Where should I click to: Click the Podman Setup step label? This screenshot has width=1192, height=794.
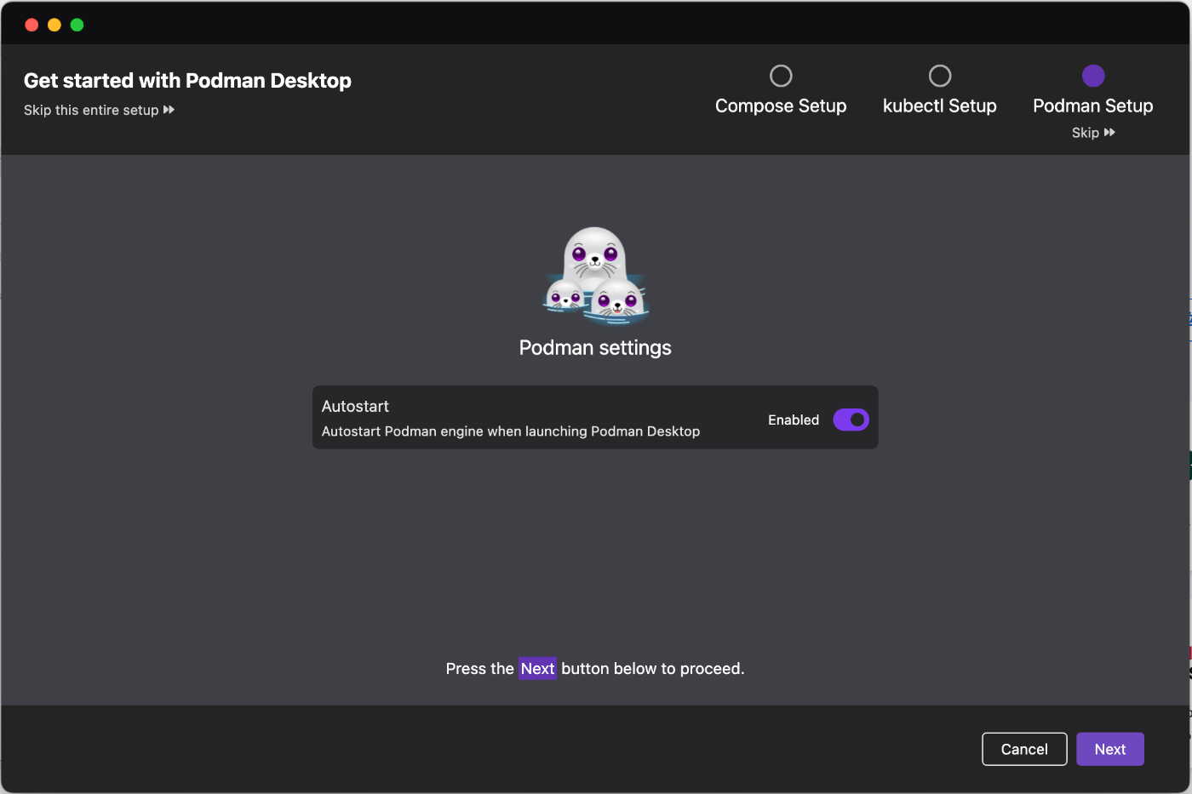(1093, 106)
